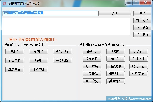Image resolution: width=153 pixels, height=102 pixels.
Task: Close the 飞答淘宝红包快手 window
Action: point(145,3)
